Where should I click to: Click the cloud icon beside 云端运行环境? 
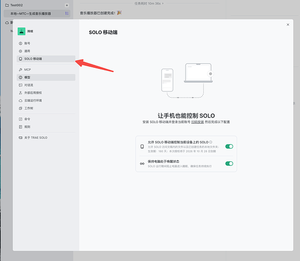click(20, 101)
